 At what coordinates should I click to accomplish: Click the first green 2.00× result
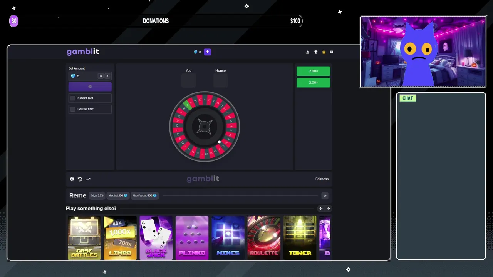pos(313,71)
